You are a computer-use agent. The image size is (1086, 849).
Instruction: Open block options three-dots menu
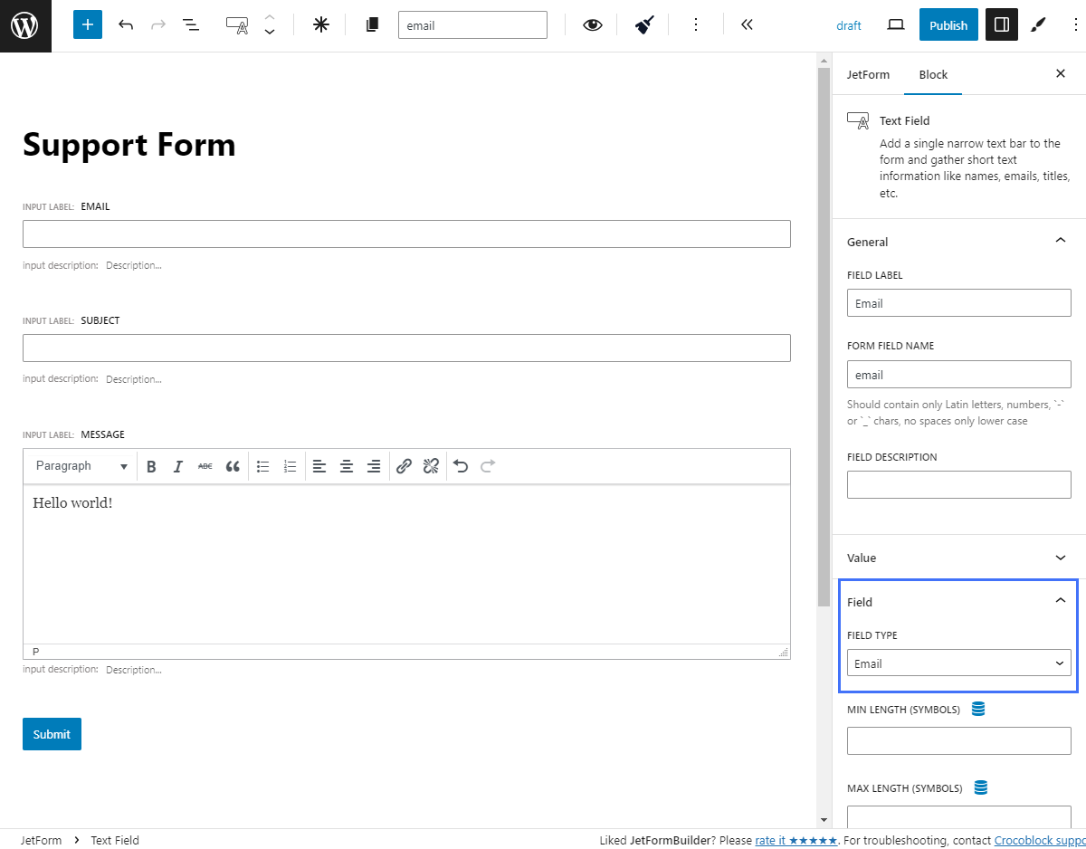pyautogui.click(x=695, y=25)
